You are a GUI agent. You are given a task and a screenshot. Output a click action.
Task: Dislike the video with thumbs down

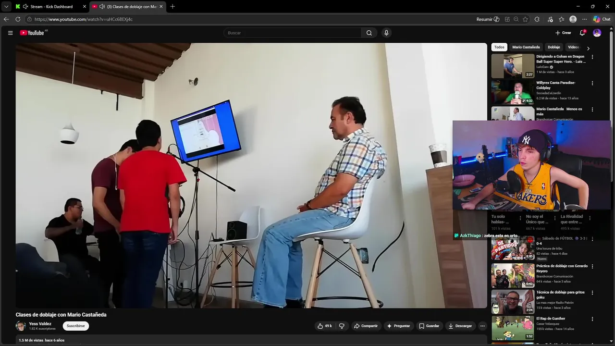click(x=342, y=326)
